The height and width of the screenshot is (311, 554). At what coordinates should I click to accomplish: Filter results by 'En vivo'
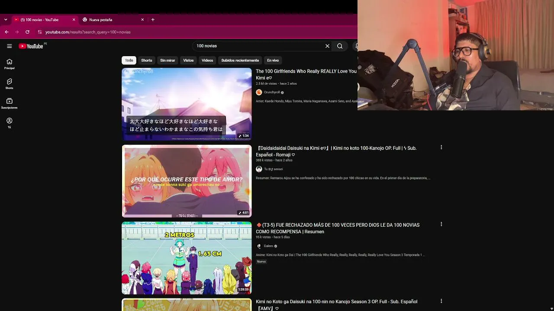pos(273,60)
